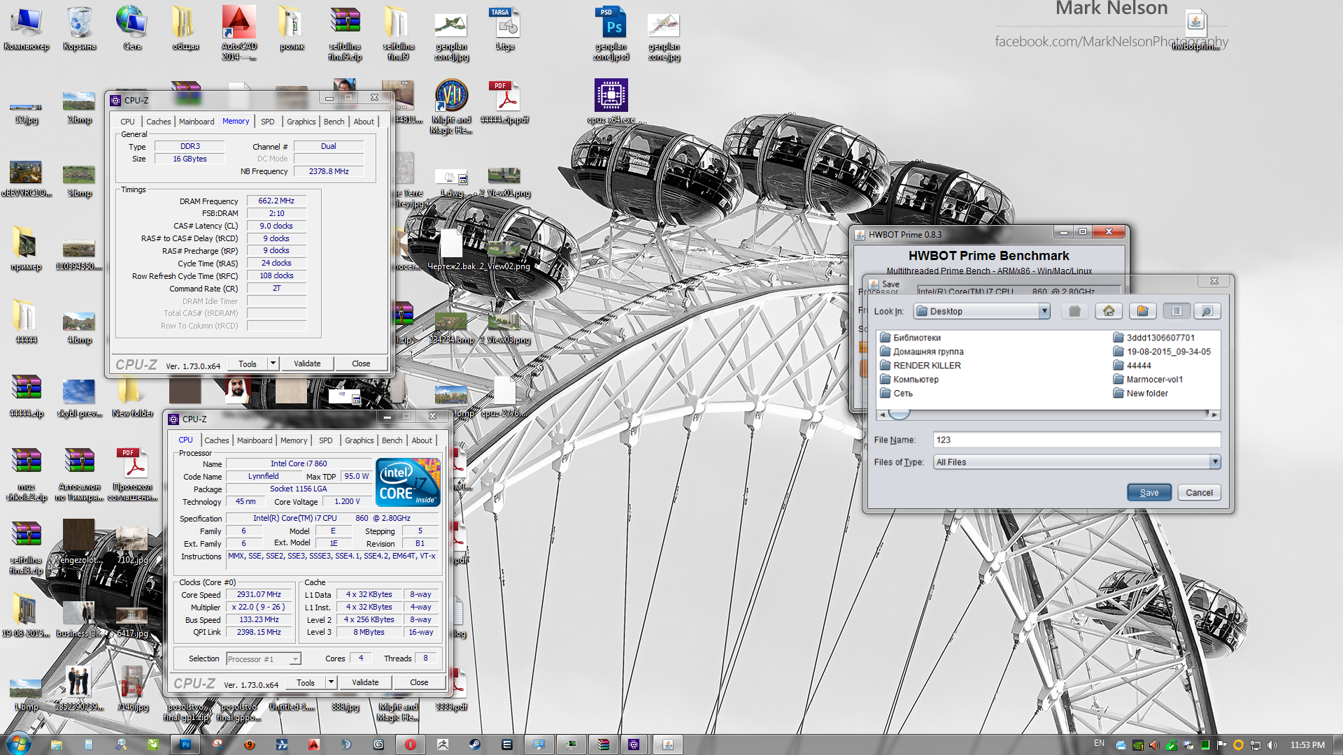Select the 3ddd1306607701 folder
This screenshot has height=755, width=1343.
(x=1153, y=338)
